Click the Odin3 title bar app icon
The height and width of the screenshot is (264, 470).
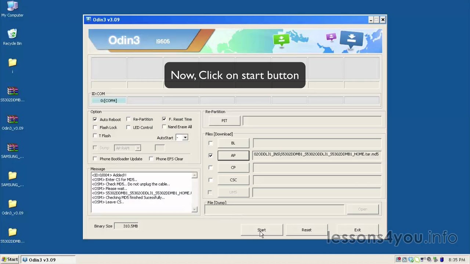[88, 19]
